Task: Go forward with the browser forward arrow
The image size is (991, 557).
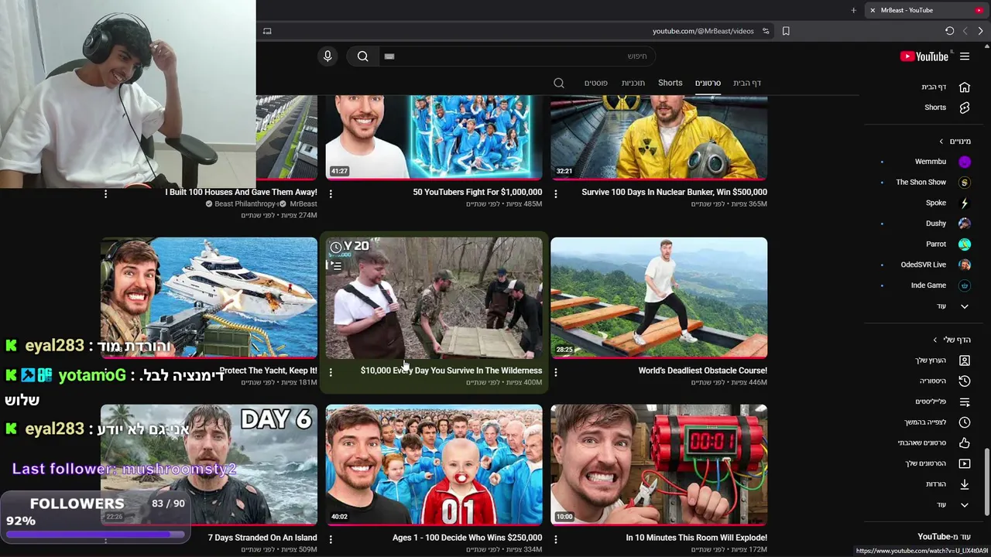Action: (980, 31)
